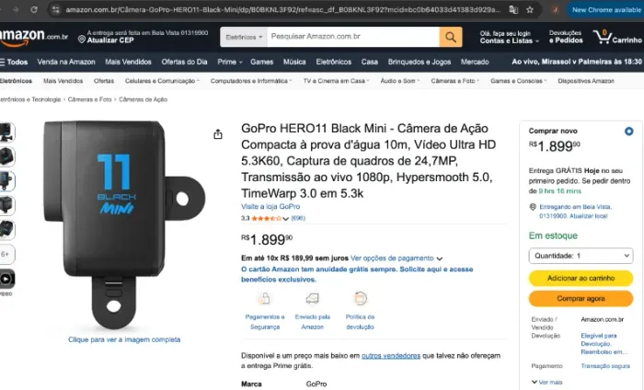Reload the page with browser refresh icon
The width and height of the screenshot is (644, 390).
pos(34,9)
